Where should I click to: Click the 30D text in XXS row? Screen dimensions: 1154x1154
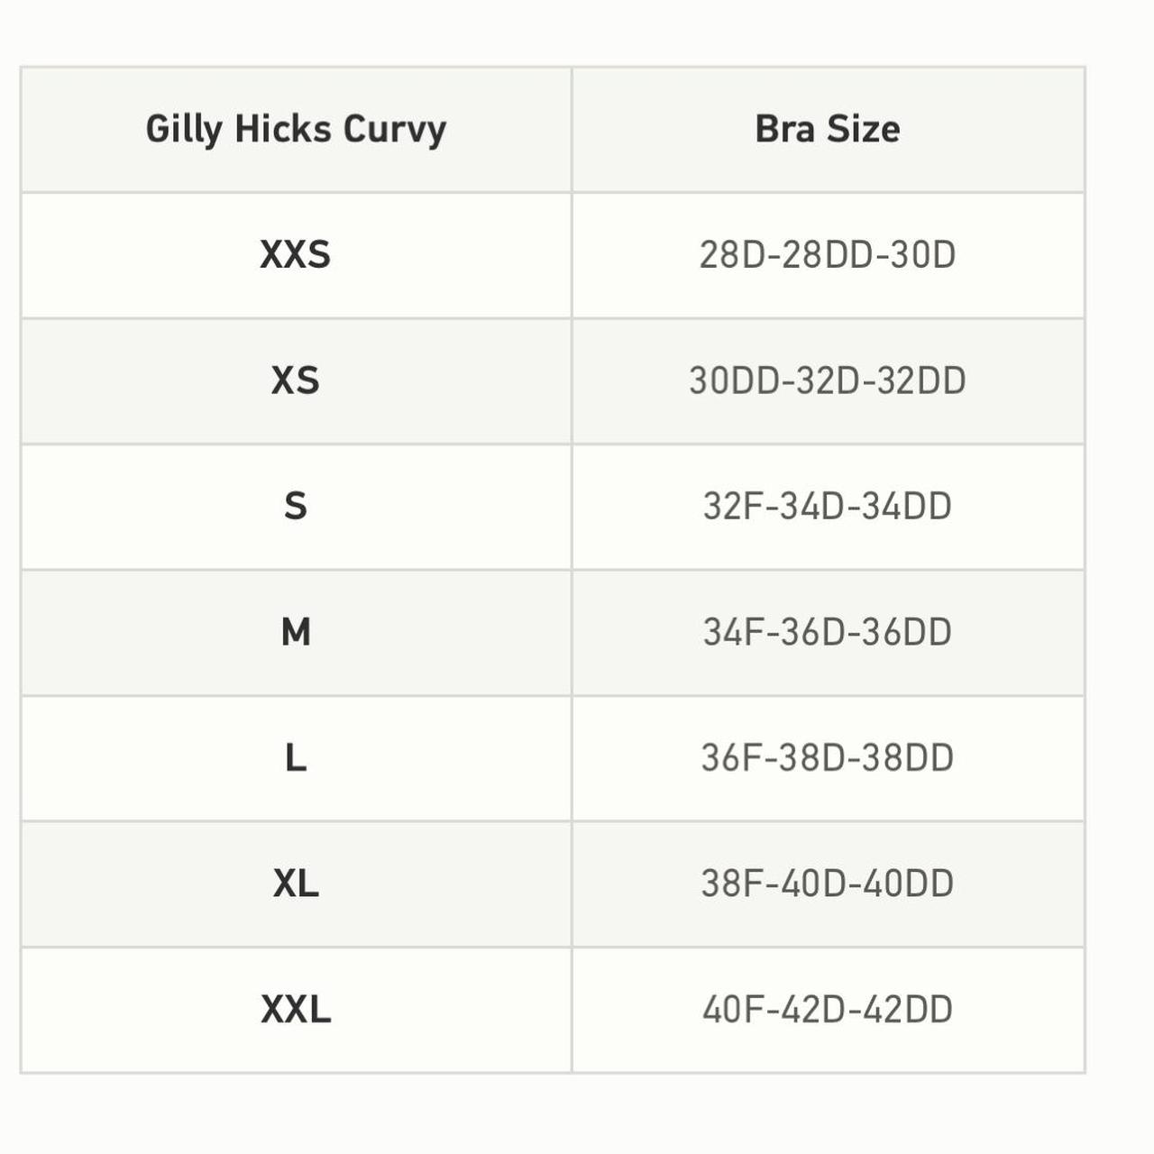[922, 255]
